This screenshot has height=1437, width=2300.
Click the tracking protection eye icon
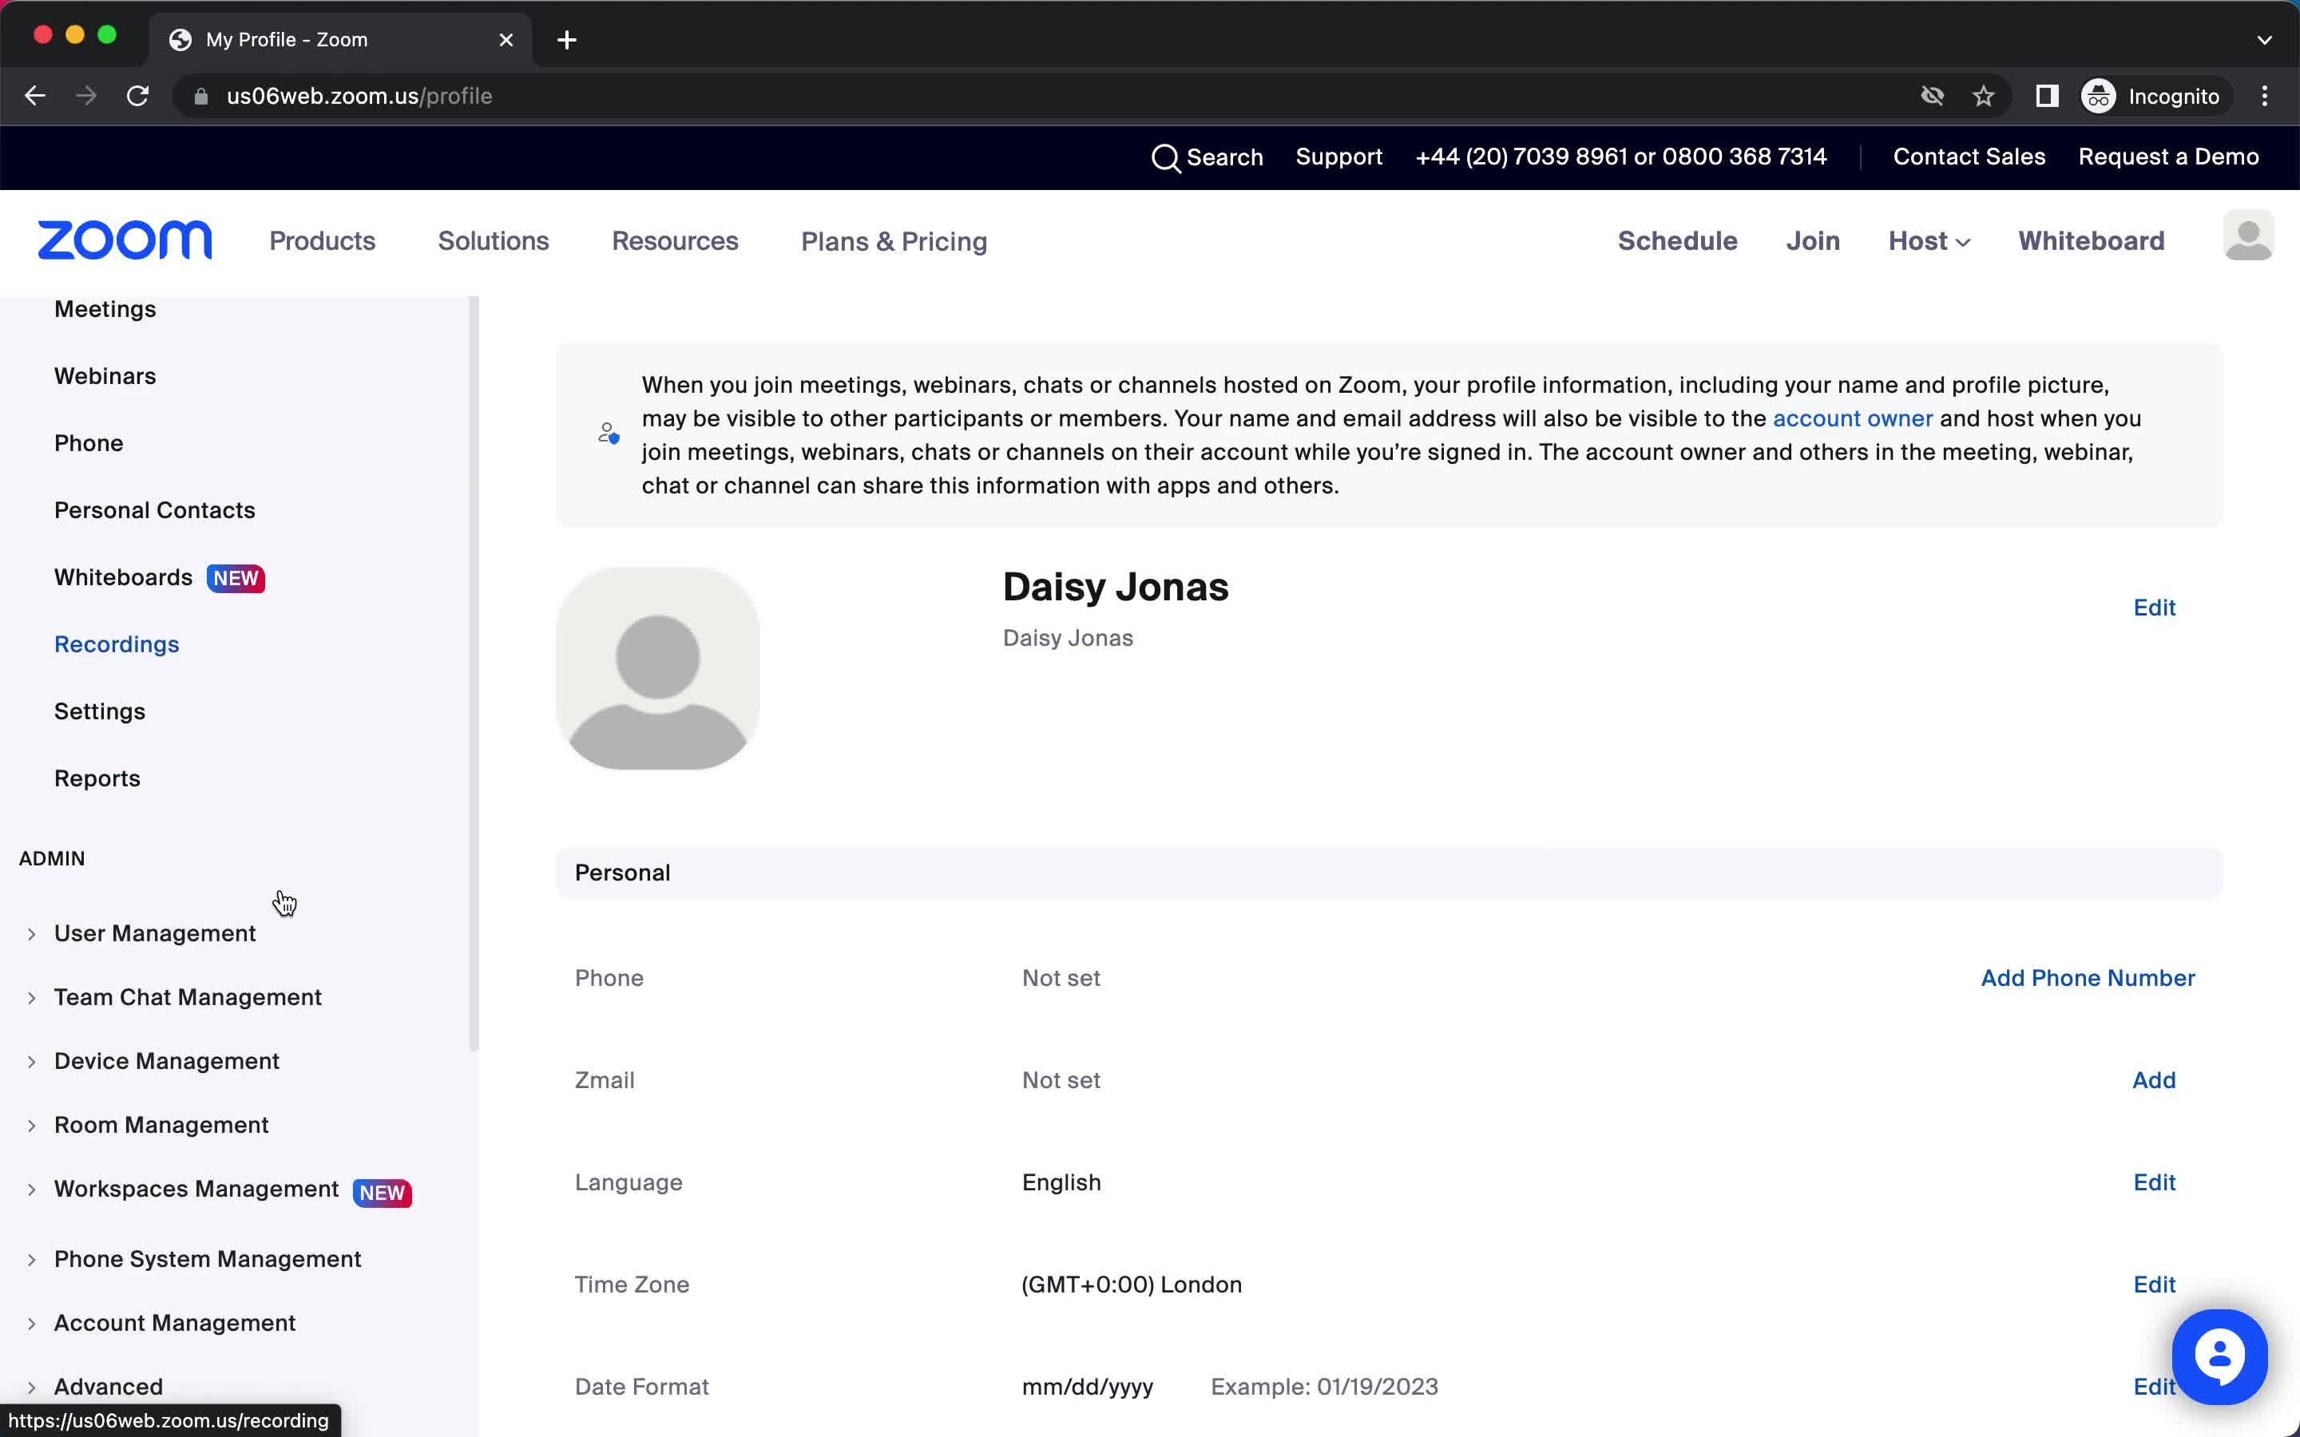pos(1932,96)
